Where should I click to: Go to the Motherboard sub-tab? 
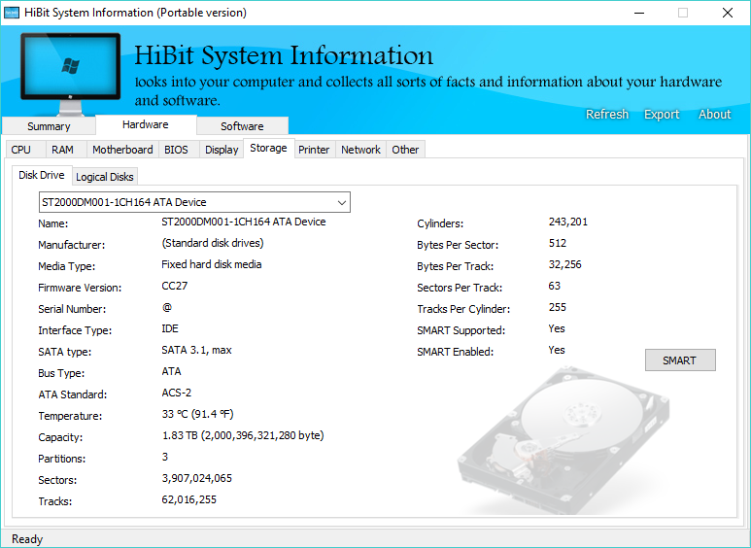pos(122,150)
